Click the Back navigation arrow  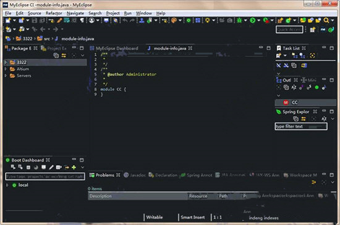43,29
